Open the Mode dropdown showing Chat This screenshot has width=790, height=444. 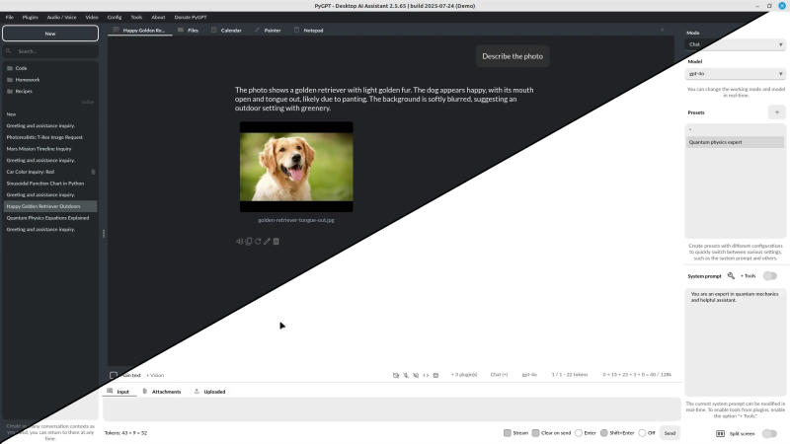click(x=735, y=44)
